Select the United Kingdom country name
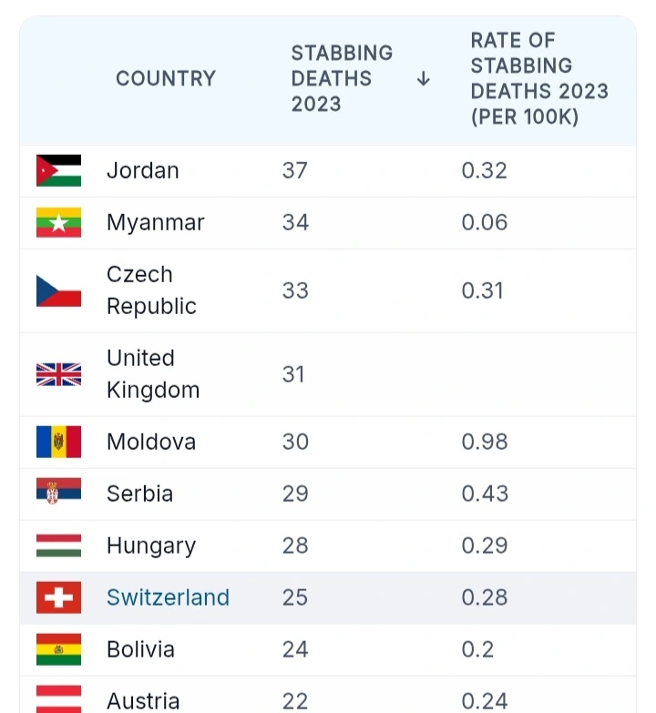The image size is (656, 713). (153, 374)
